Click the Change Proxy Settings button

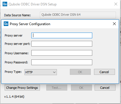(x=22, y=88)
